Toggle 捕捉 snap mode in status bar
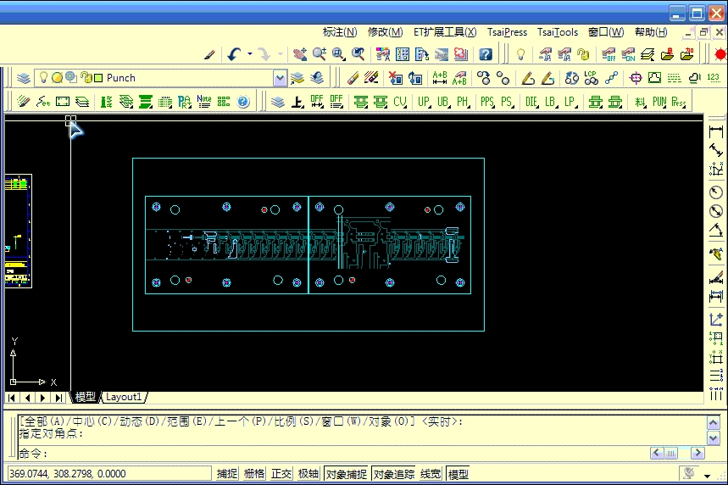The height and width of the screenshot is (485, 728). click(227, 474)
